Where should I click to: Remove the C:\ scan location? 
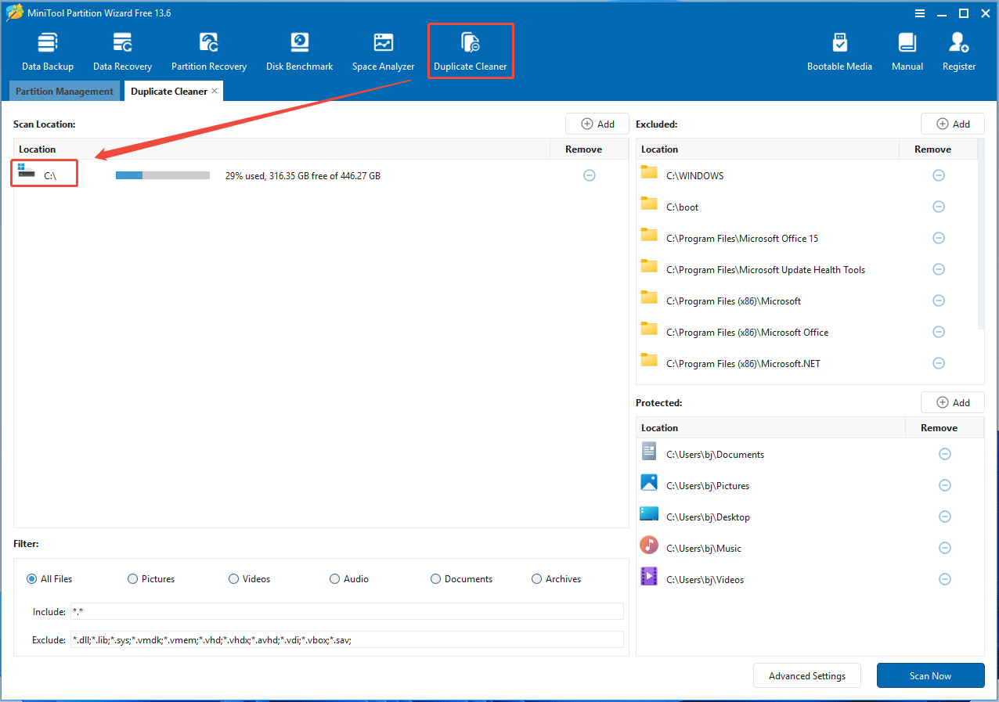(x=590, y=175)
